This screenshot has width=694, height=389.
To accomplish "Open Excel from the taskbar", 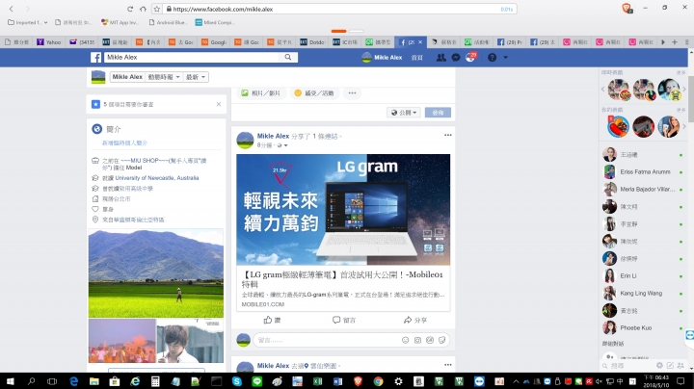I will click(317, 381).
